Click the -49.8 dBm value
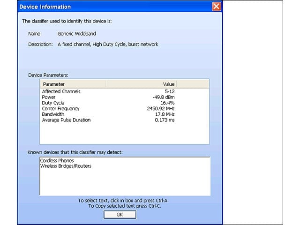This screenshot has height=225, width=300. click(x=164, y=97)
